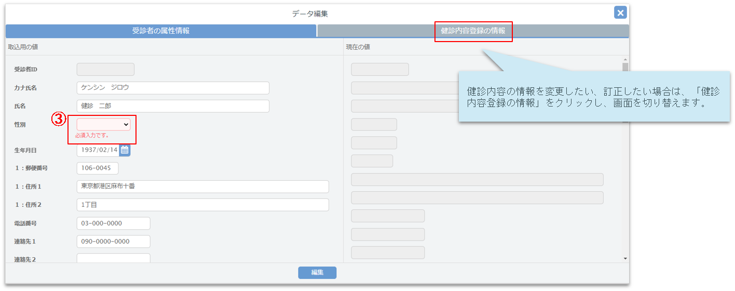735x291 pixels.
Task: Click the empty 連絡先2 field
Action: pyautogui.click(x=114, y=258)
